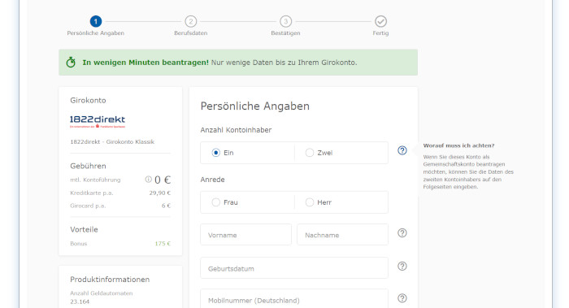Go to step 1 Persönliche Angaben

pos(96,21)
